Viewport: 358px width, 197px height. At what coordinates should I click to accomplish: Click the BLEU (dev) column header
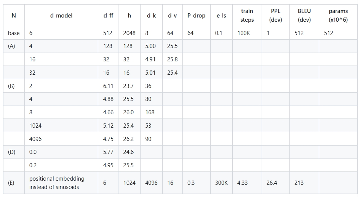(x=304, y=16)
